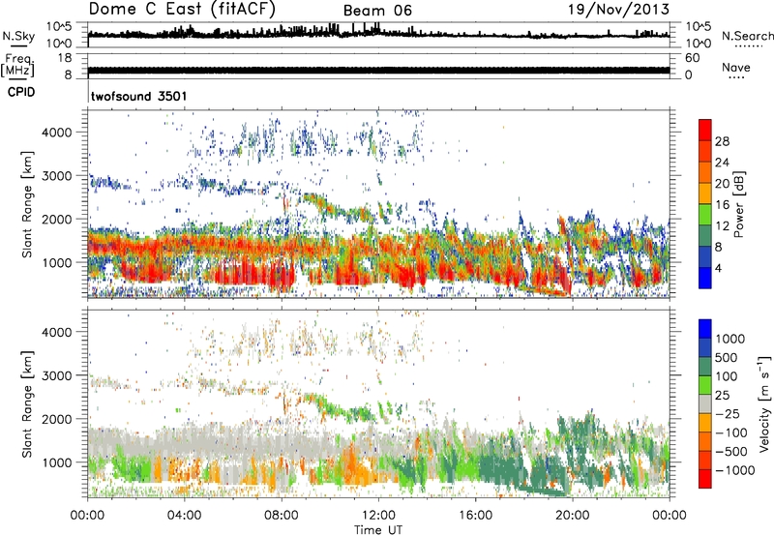Click the 'N.Search' legend label

tap(747, 36)
